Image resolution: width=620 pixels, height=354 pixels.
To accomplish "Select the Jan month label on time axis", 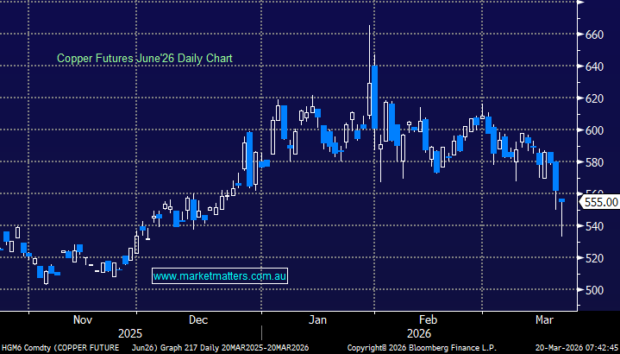I will pyautogui.click(x=318, y=319).
